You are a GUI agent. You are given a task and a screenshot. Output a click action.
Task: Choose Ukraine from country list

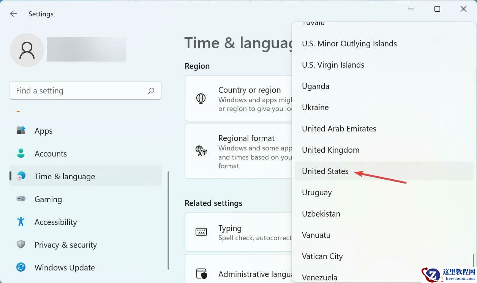[384, 108]
